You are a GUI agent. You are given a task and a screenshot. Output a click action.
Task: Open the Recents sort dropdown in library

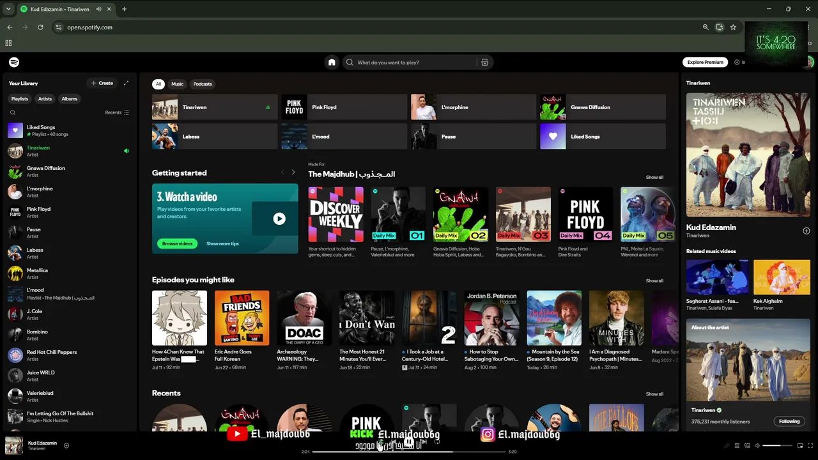[117, 112]
